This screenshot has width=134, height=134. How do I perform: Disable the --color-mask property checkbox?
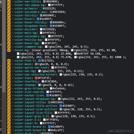coord(9,64)
